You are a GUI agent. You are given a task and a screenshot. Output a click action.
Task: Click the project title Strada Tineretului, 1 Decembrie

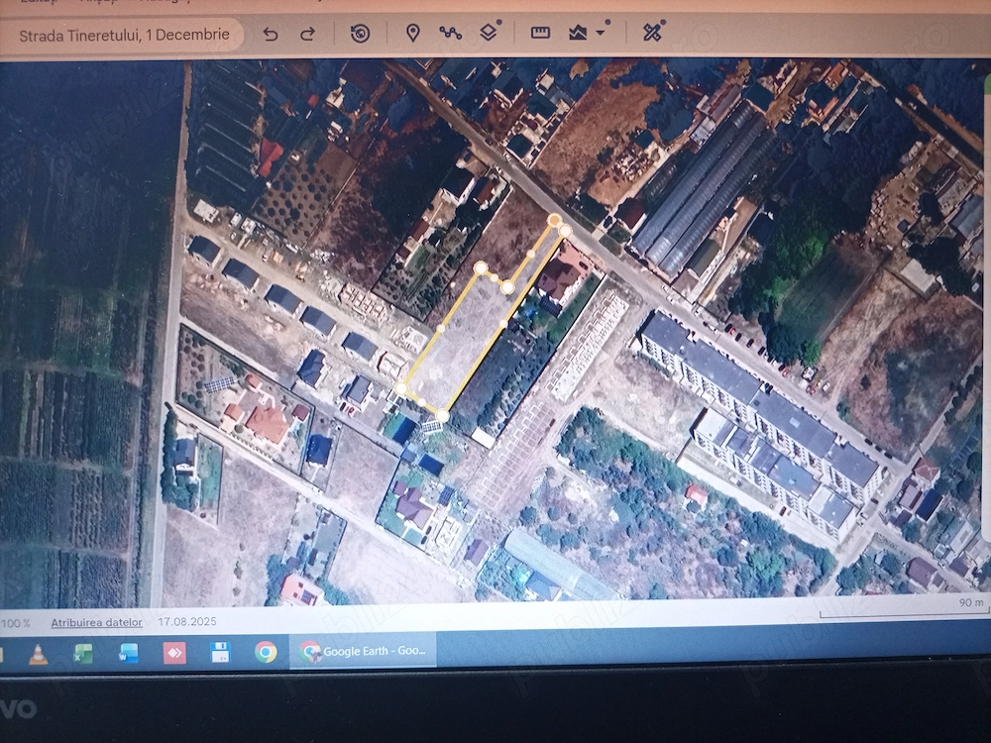pyautogui.click(x=125, y=35)
